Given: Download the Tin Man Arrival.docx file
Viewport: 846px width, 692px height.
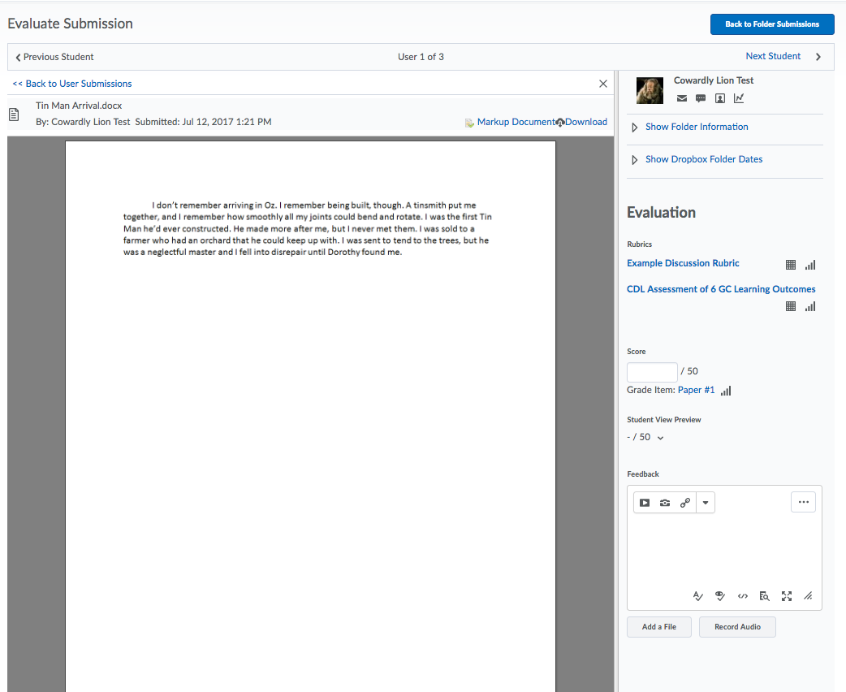Looking at the screenshot, I should tap(588, 121).
